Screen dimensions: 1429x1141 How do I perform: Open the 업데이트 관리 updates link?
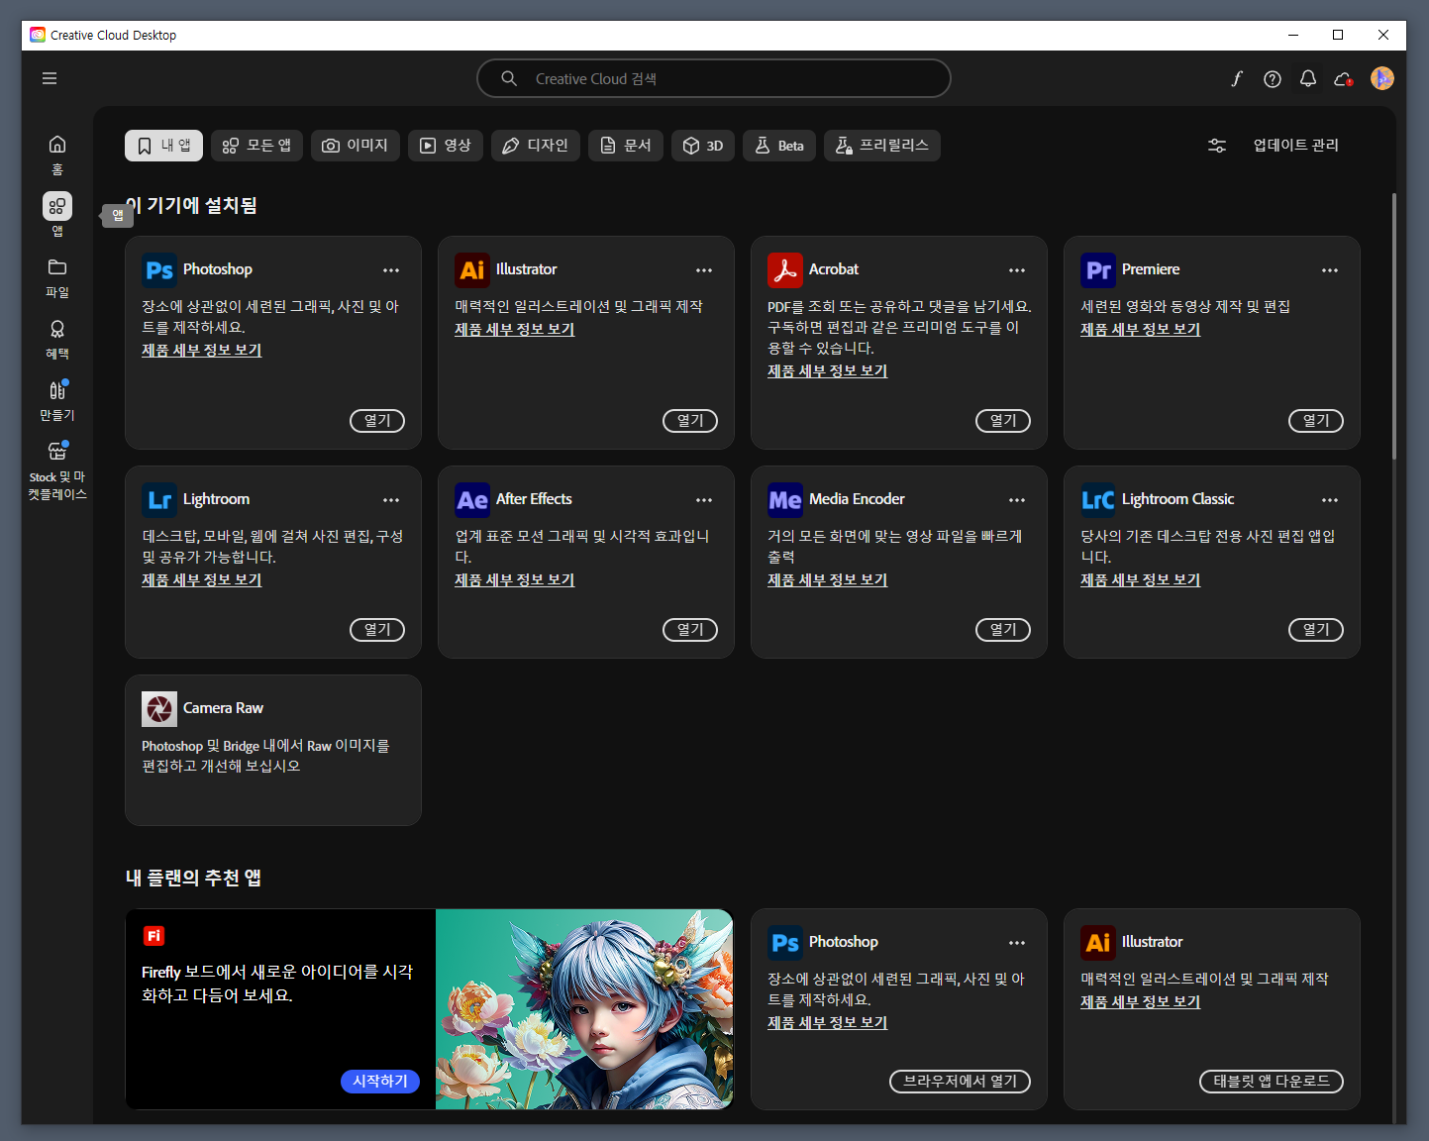point(1295,146)
